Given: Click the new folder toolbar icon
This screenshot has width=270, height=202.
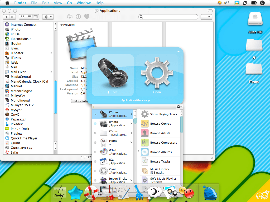Looking at the screenshot, I should [70, 17].
